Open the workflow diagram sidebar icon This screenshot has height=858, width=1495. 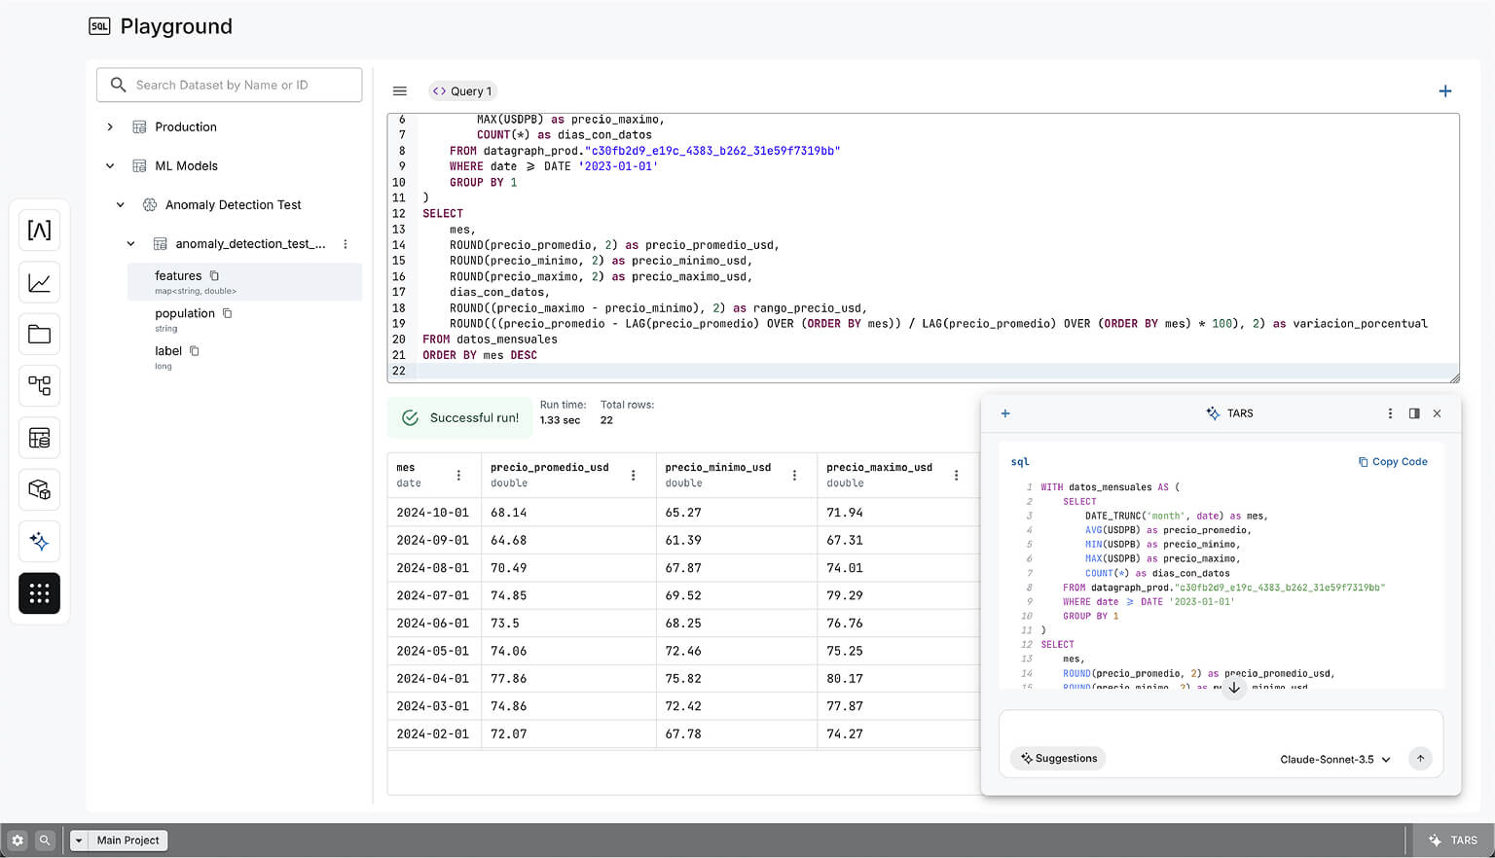(x=39, y=386)
